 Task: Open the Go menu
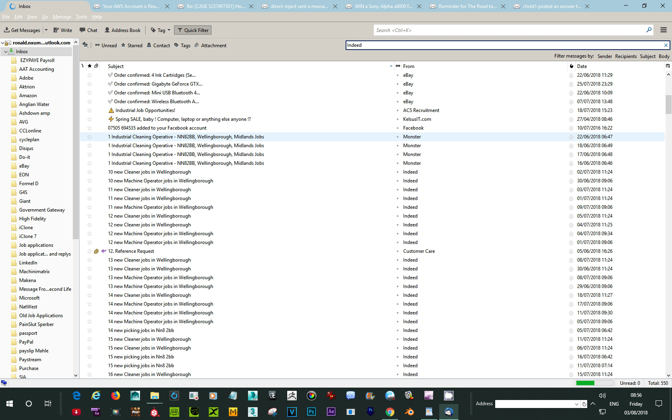(45, 17)
